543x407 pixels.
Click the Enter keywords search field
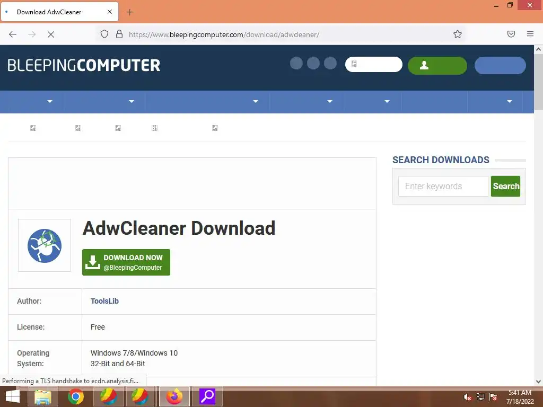tap(443, 186)
